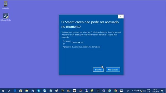Open Sticky Notes from the taskbar
This screenshot has height=93, width=166.
(x=92, y=91)
